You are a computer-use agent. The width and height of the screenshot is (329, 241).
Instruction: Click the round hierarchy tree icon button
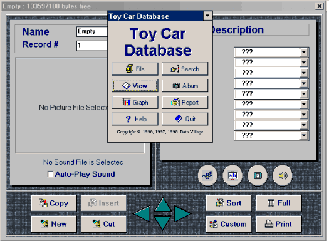click(x=207, y=175)
